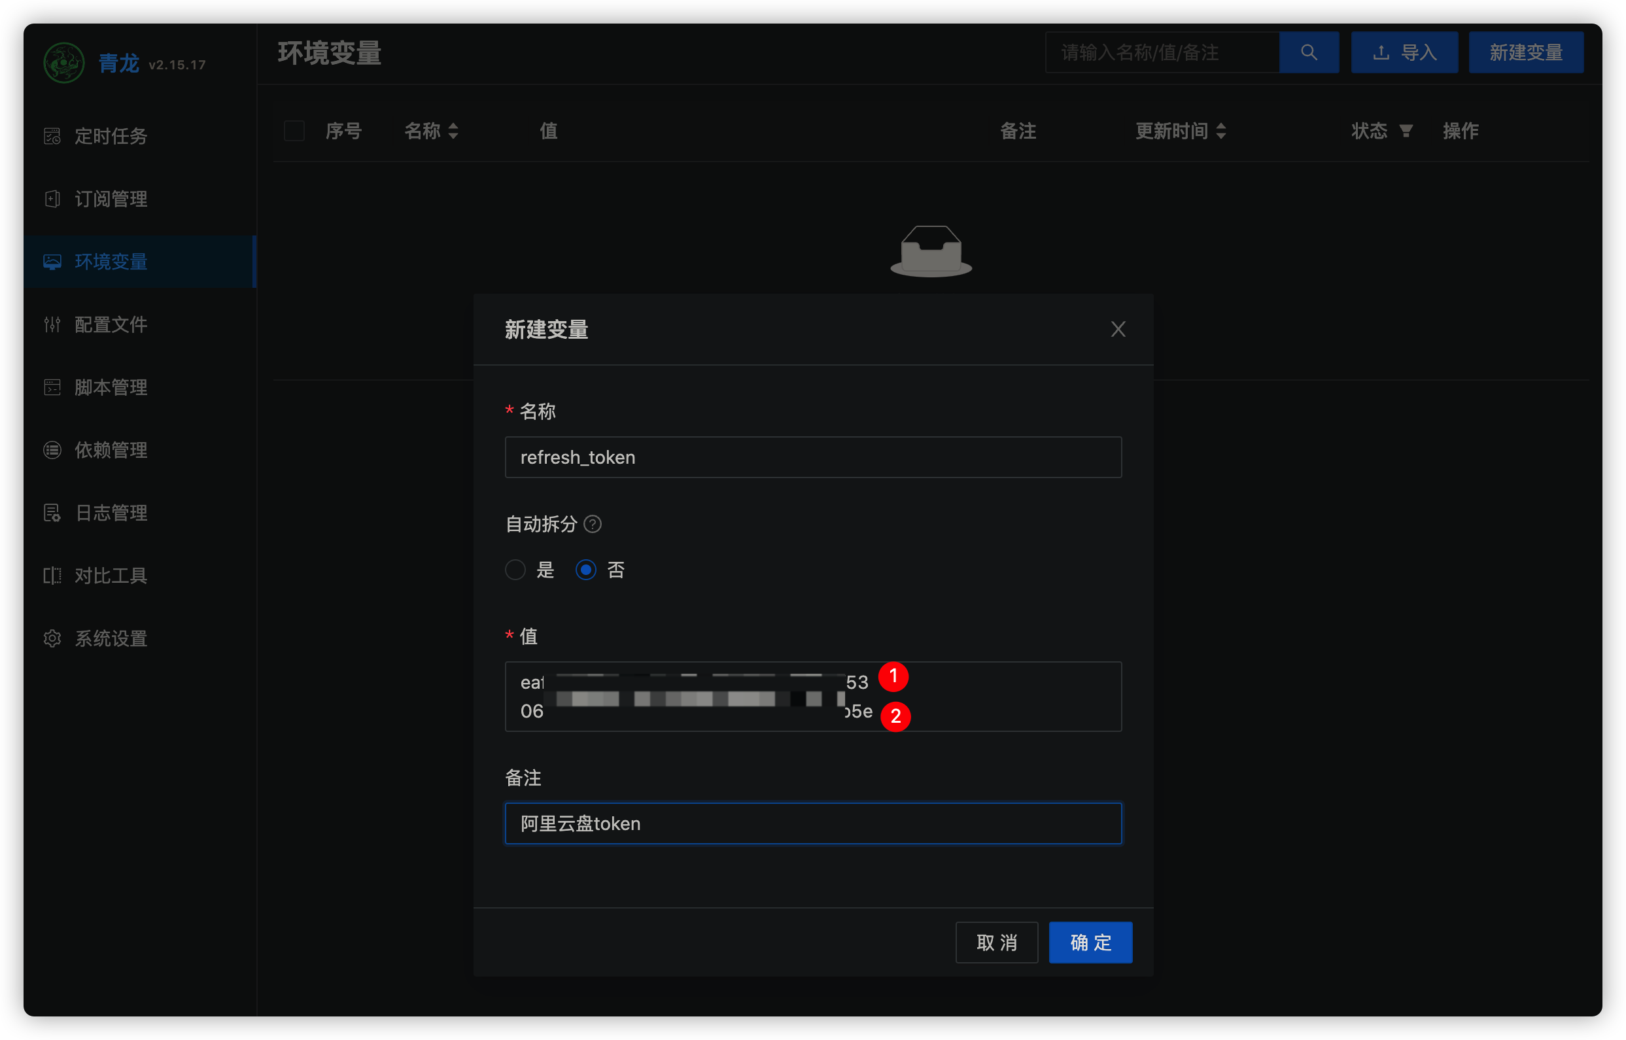This screenshot has height=1040, width=1626.
Task: Click the 确定 confirm button
Action: click(x=1090, y=942)
